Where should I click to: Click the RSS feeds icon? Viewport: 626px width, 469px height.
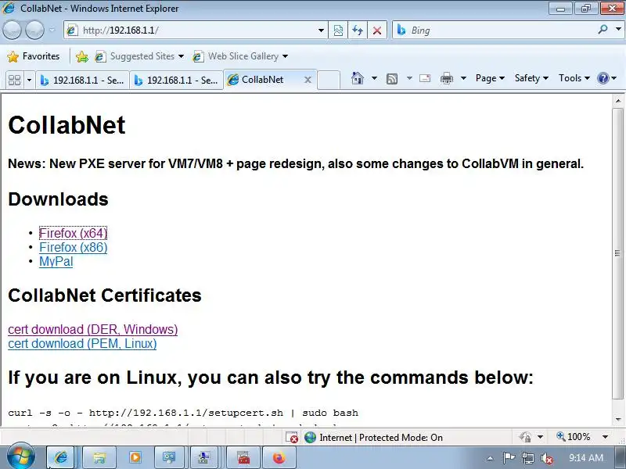click(x=392, y=79)
